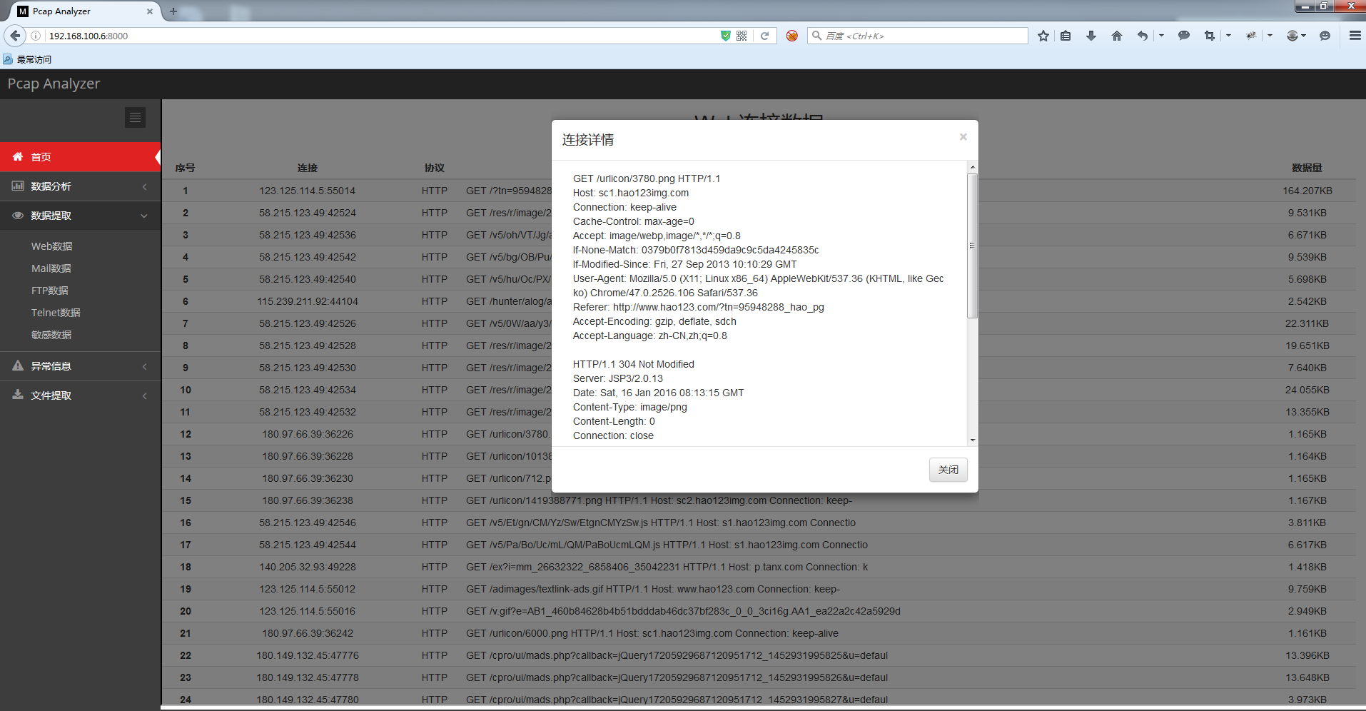
Task: Toggle the content blocker prohibition icon
Action: tap(791, 35)
